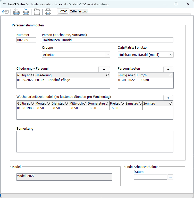The height and width of the screenshot is (198, 194).
Task: Click the exit/back arrow toolbar icon
Action: pos(5,12)
